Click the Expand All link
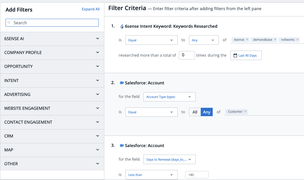This screenshot has height=180, width=304. [x=90, y=9]
